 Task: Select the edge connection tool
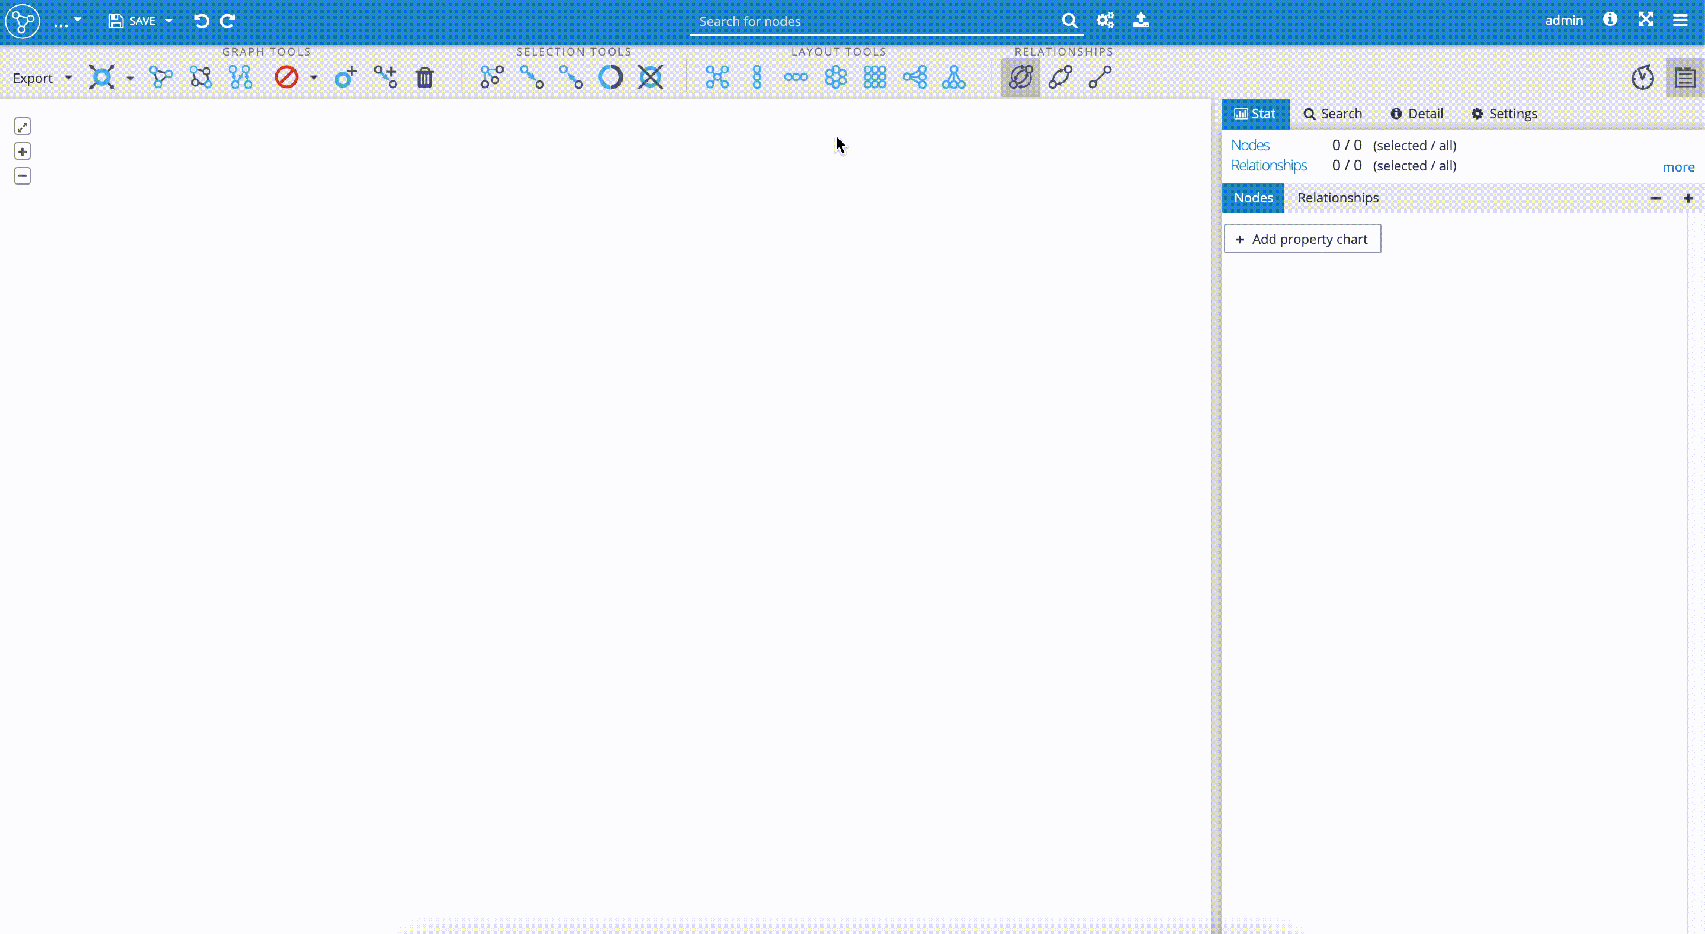click(1100, 77)
